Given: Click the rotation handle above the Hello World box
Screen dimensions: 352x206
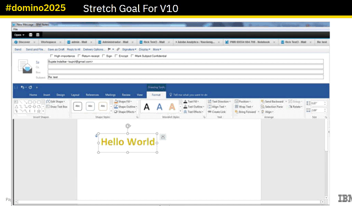Looking at the screenshot, I should point(128,126).
